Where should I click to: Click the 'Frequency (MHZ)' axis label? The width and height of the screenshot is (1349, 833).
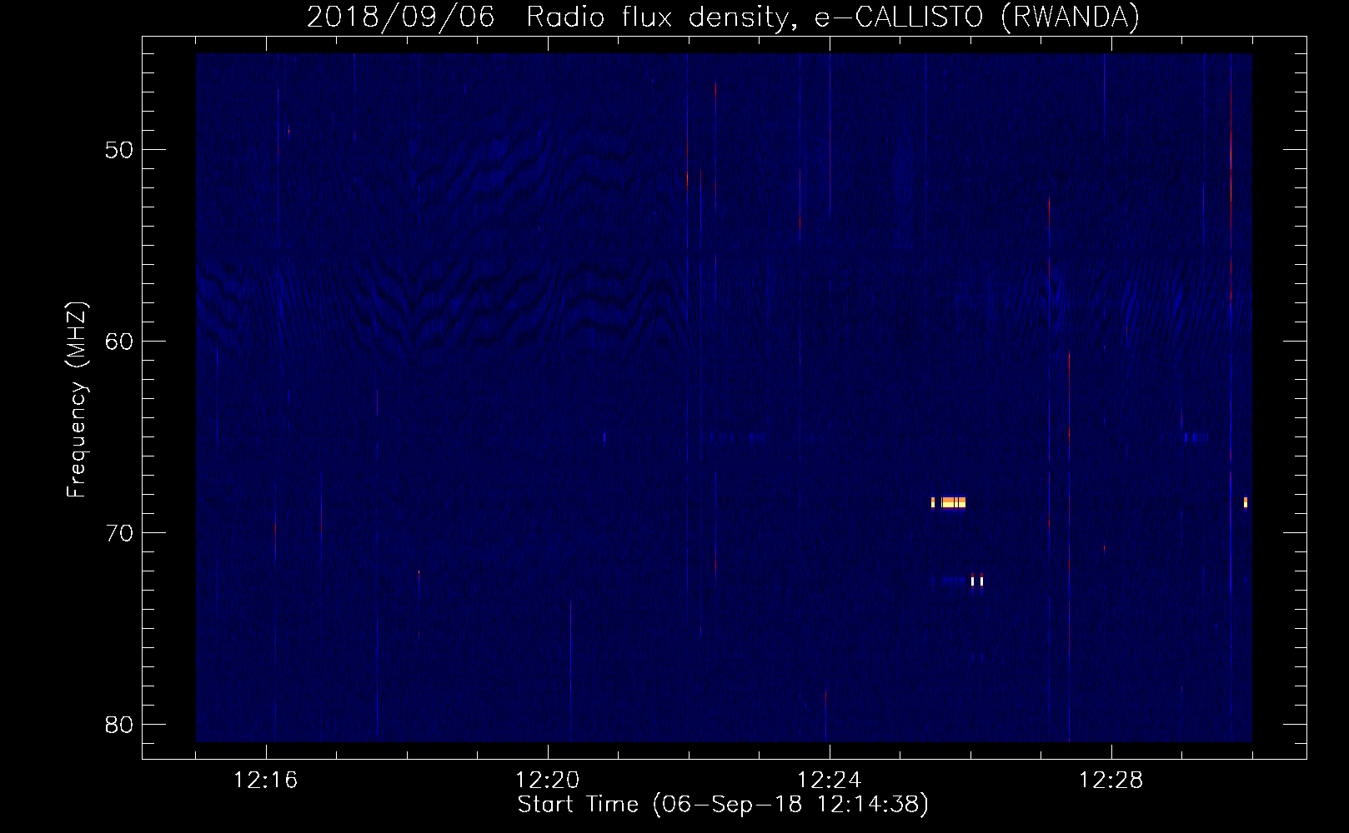pos(77,400)
